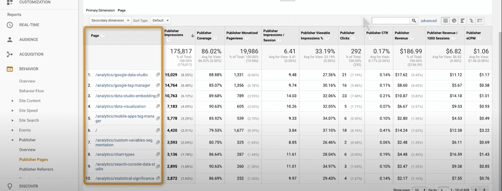Click the Behavior section icon
The width and height of the screenshot is (502, 191).
coord(10,69)
